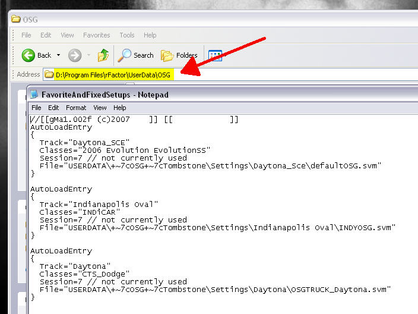
Task: Click the OSG Explorer window title bar
Action: (x=213, y=19)
